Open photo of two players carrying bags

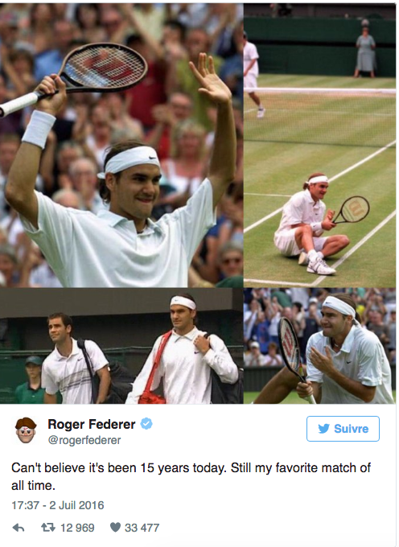[121, 346]
